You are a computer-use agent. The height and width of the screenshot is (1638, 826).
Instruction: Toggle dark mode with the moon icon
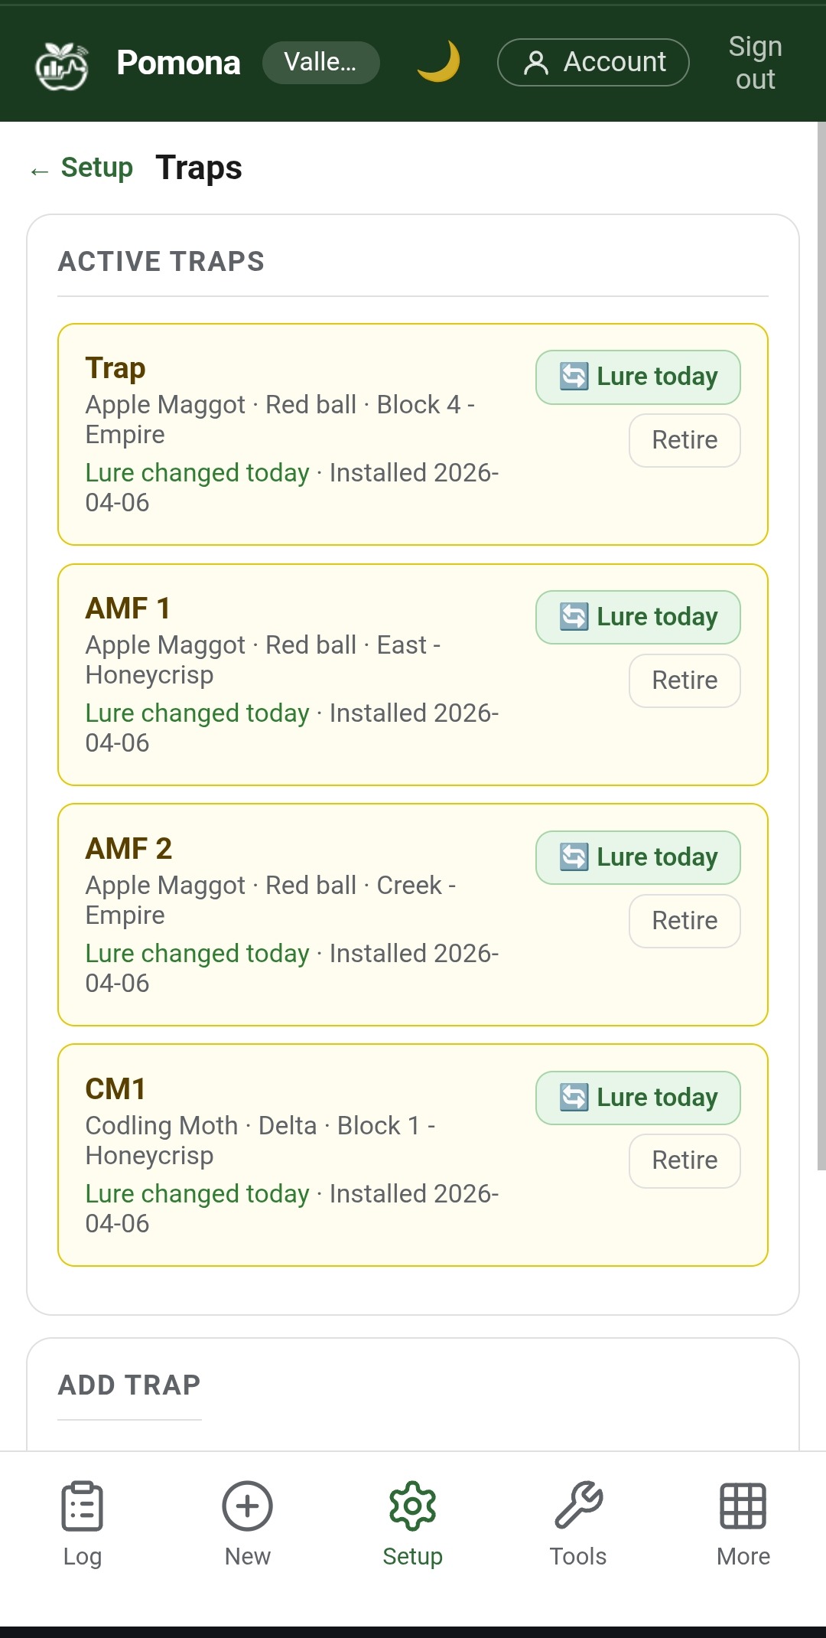(x=438, y=62)
